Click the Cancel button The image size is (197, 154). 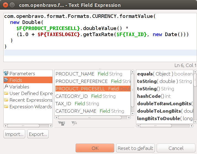(176, 148)
